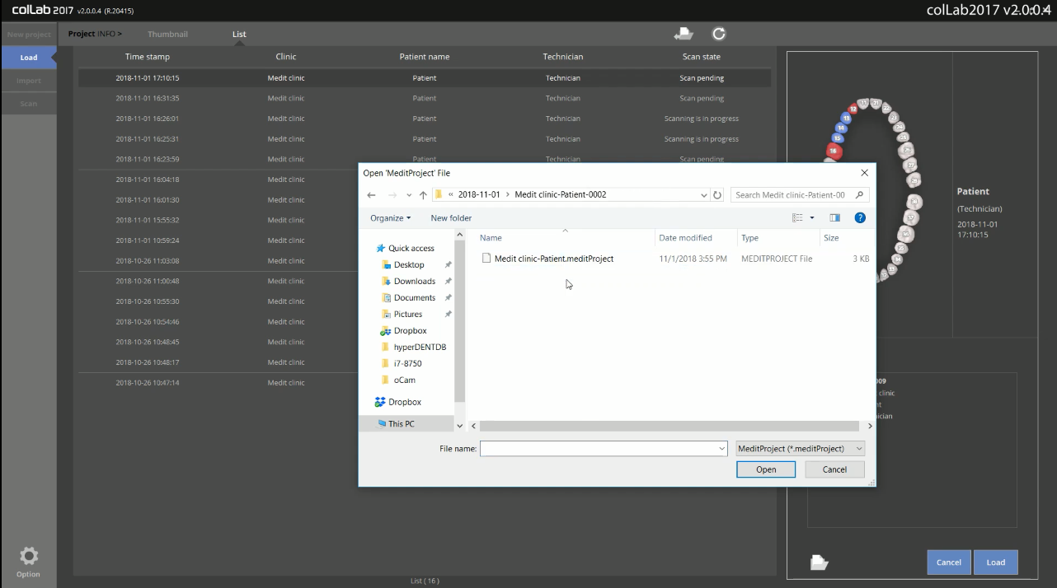Select the 2018-11-01 16:31:35 project row
Image resolution: width=1057 pixels, height=588 pixels.
tap(425, 98)
